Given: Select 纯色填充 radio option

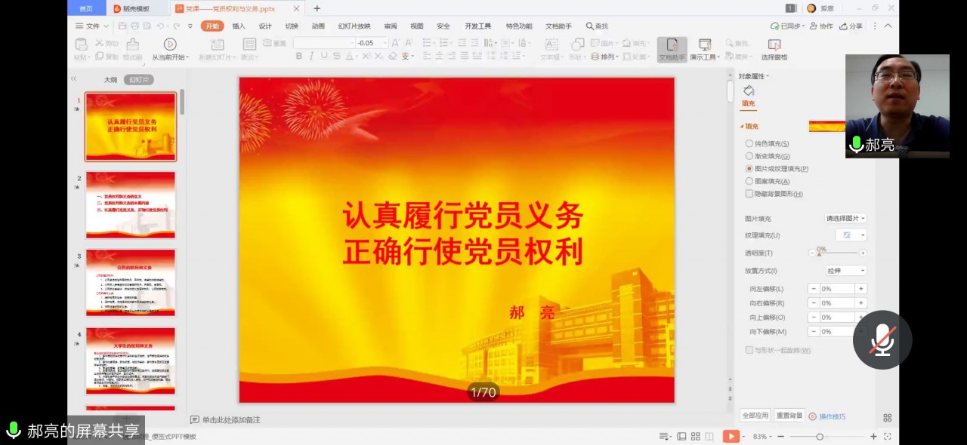Looking at the screenshot, I should pyautogui.click(x=749, y=143).
